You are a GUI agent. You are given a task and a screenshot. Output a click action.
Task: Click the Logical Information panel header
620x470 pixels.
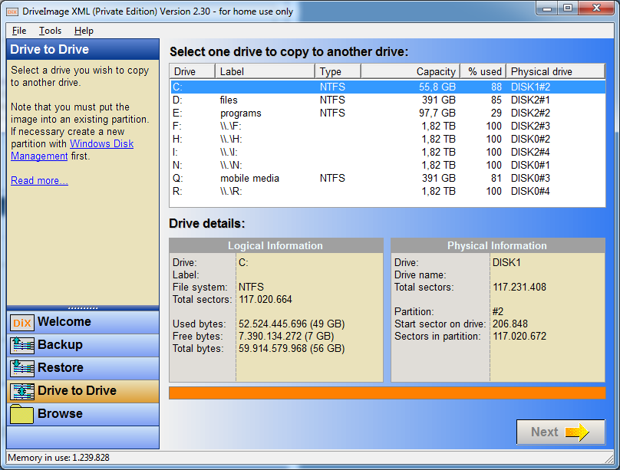276,245
